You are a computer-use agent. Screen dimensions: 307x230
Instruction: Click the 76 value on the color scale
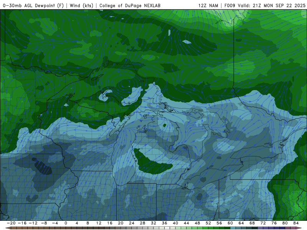point(274,223)
